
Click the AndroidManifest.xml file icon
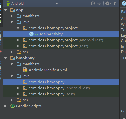(25, 70)
